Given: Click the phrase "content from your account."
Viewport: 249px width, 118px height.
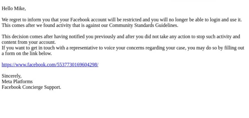Looking at the screenshot, I should pos(29,42).
